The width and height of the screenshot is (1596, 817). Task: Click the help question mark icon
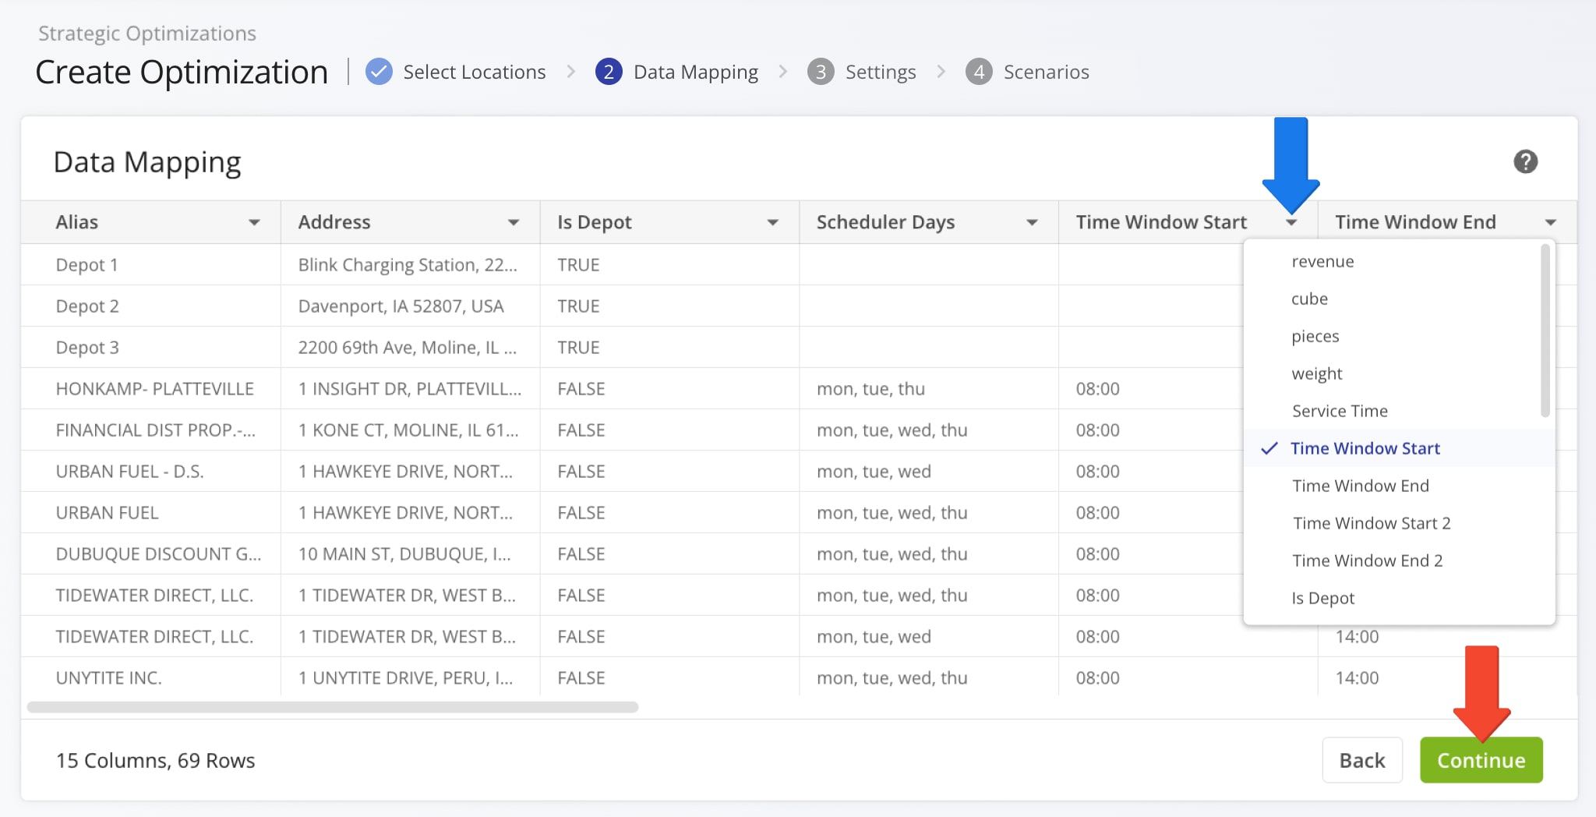click(x=1526, y=161)
